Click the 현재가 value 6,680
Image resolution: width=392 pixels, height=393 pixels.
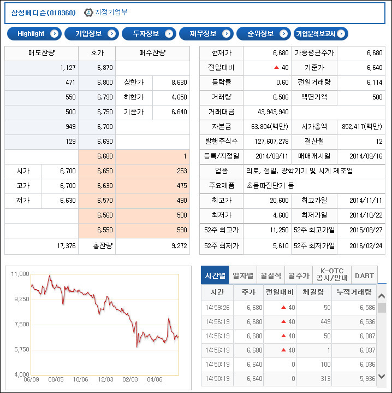click(x=281, y=53)
